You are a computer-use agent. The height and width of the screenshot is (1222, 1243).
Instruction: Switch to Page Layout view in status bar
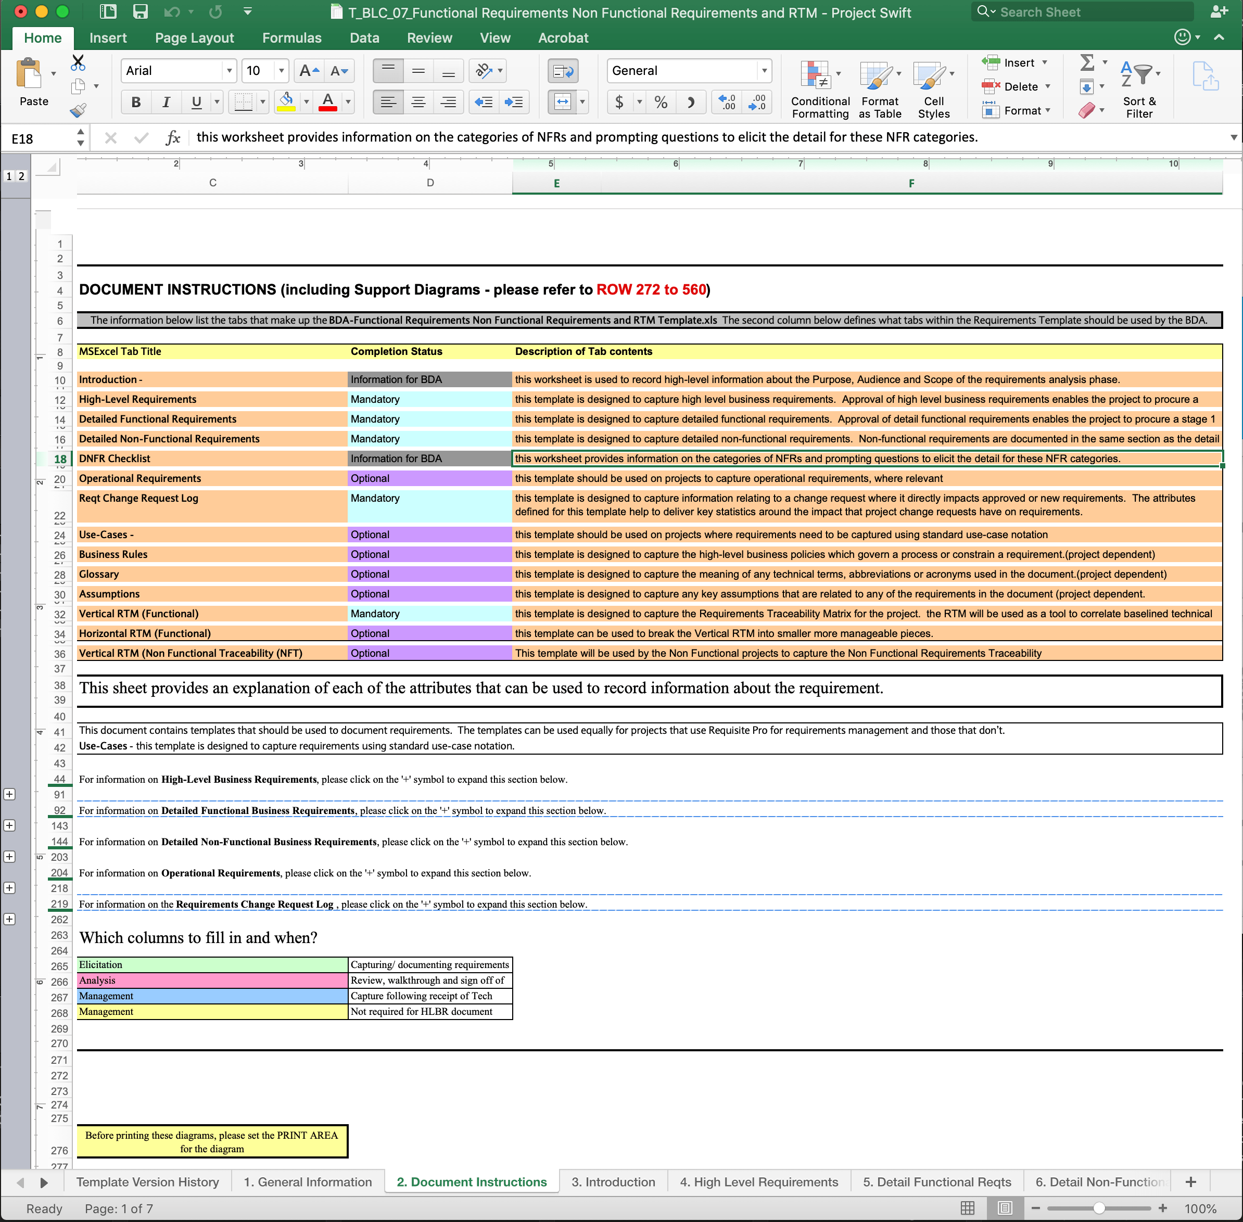pyautogui.click(x=1005, y=1208)
